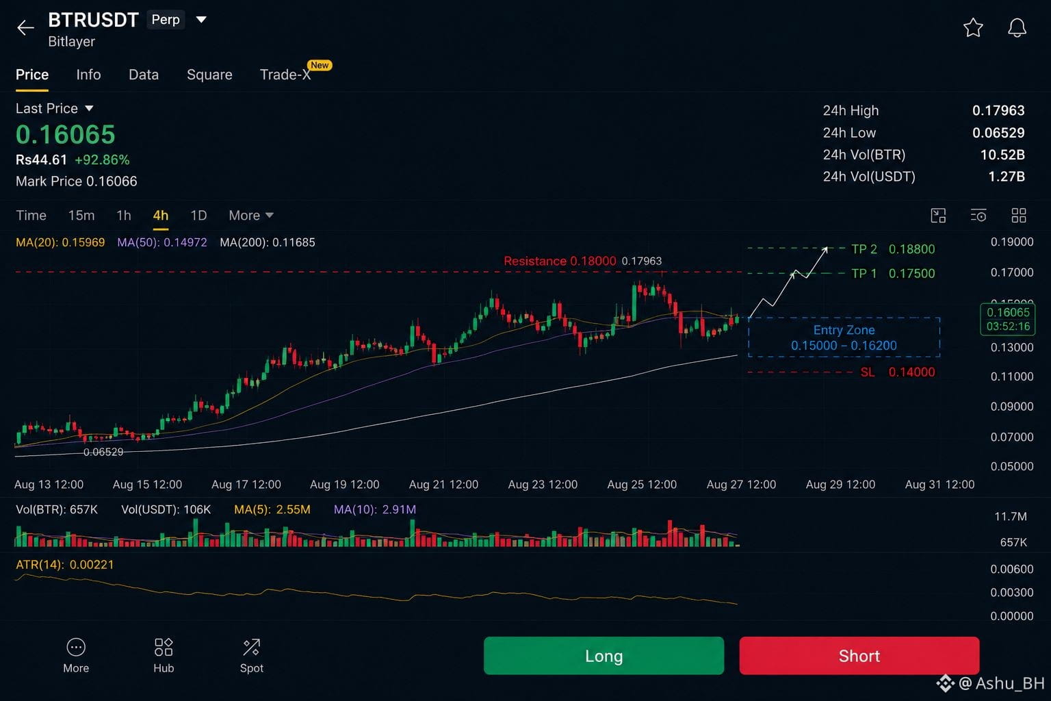Image resolution: width=1051 pixels, height=701 pixels.
Task: Open the Hub icon
Action: (164, 656)
